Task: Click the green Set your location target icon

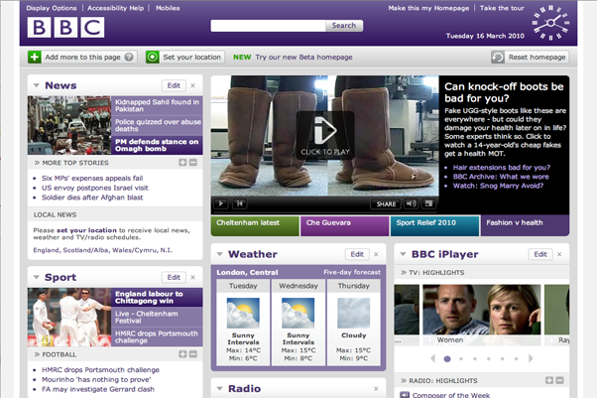Action: click(x=153, y=58)
